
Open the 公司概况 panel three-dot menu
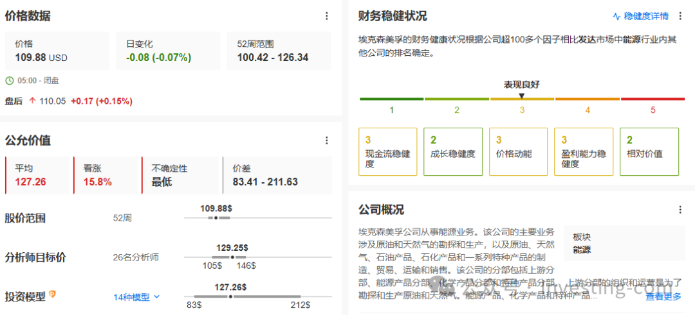tap(680, 210)
